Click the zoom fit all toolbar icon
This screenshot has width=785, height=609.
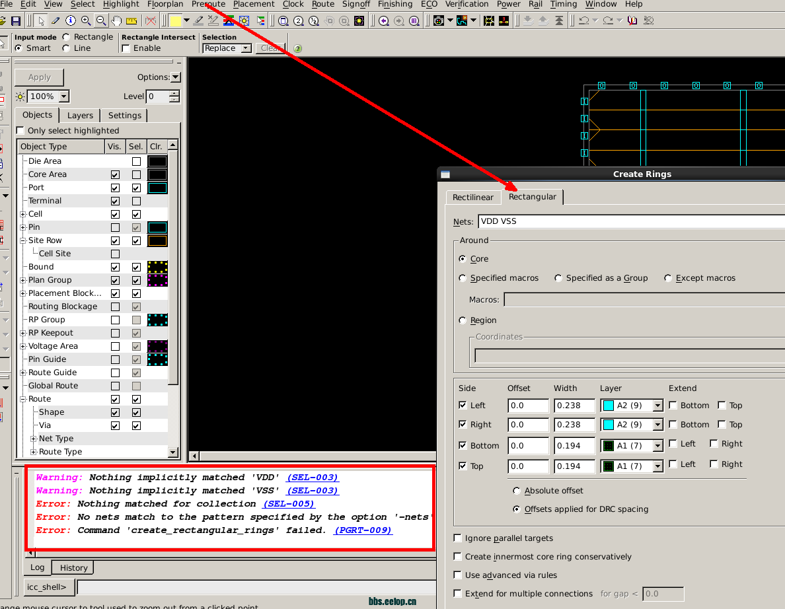pyautogui.click(x=283, y=20)
